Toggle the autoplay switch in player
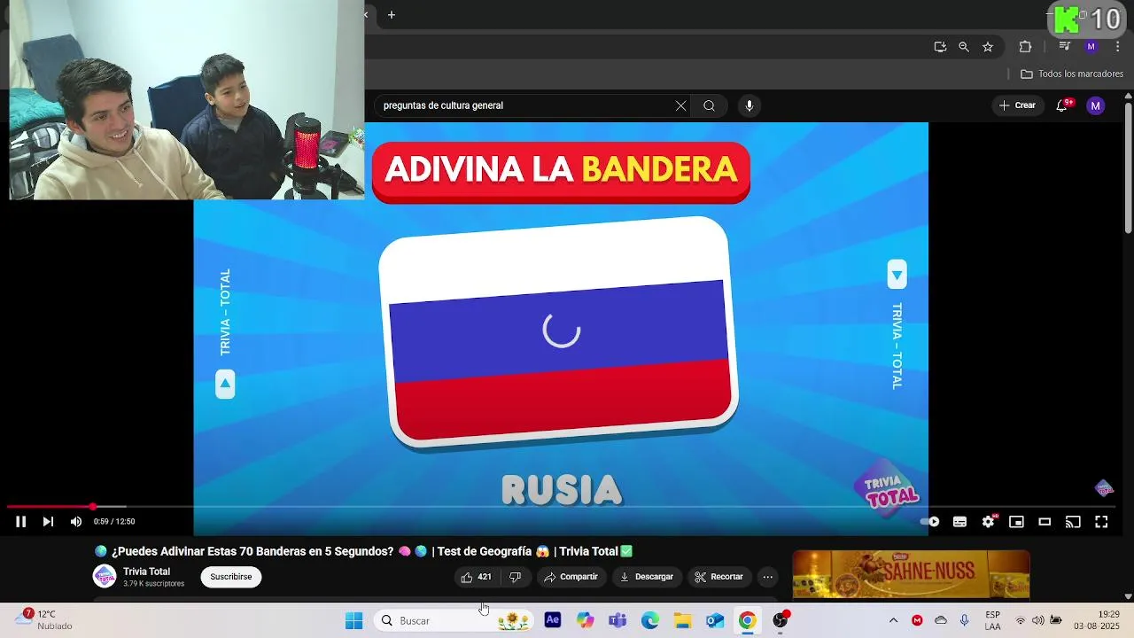 tap(929, 522)
